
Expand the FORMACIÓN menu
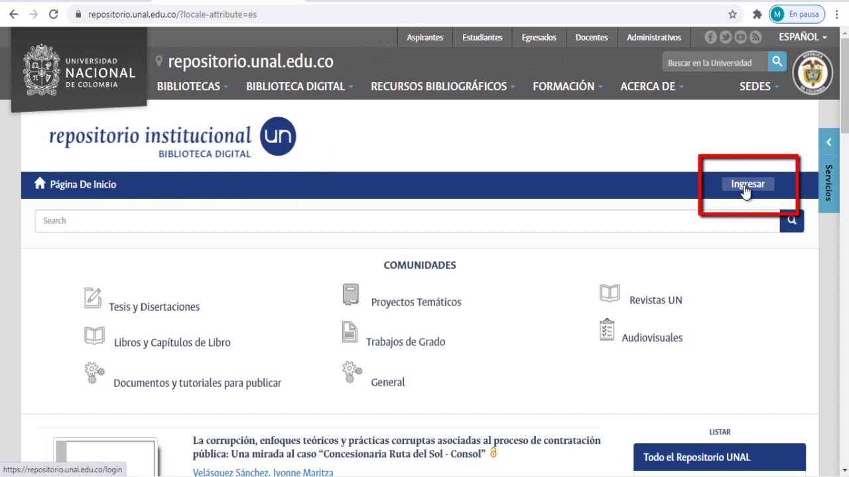(568, 86)
